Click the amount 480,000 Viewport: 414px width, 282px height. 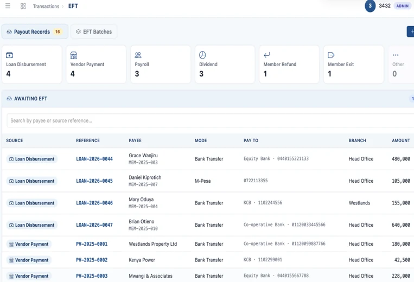coord(401,159)
